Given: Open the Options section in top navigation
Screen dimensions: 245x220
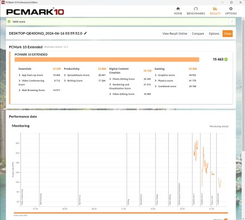Looking at the screenshot, I should [x=231, y=11].
